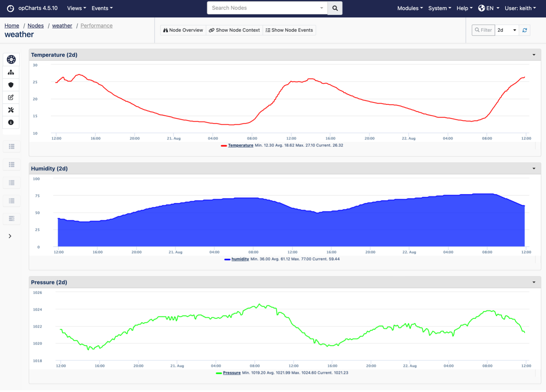Viewport: 546px width, 392px height.
Task: Collapse the Humidity (2d) panel caret
Action: coord(534,168)
